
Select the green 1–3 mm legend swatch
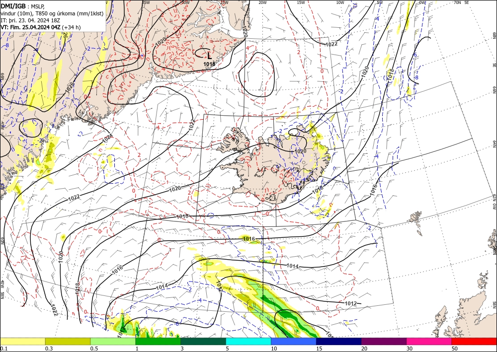(158, 341)
